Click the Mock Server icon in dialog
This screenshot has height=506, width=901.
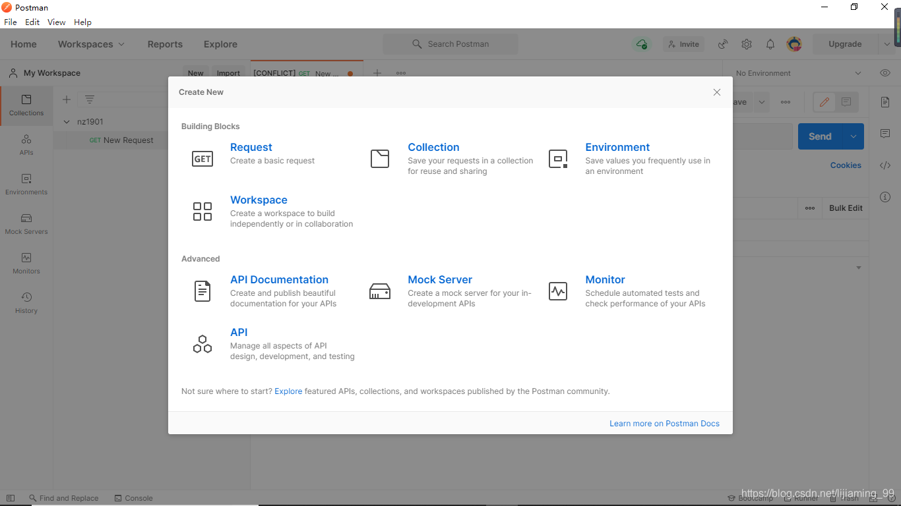(380, 291)
